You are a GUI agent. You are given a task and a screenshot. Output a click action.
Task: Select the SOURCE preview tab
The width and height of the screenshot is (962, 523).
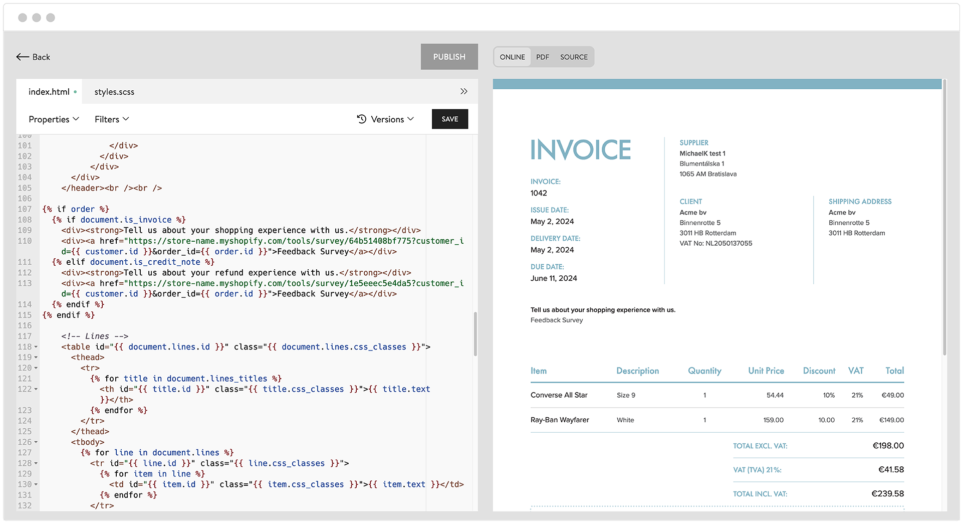point(574,57)
